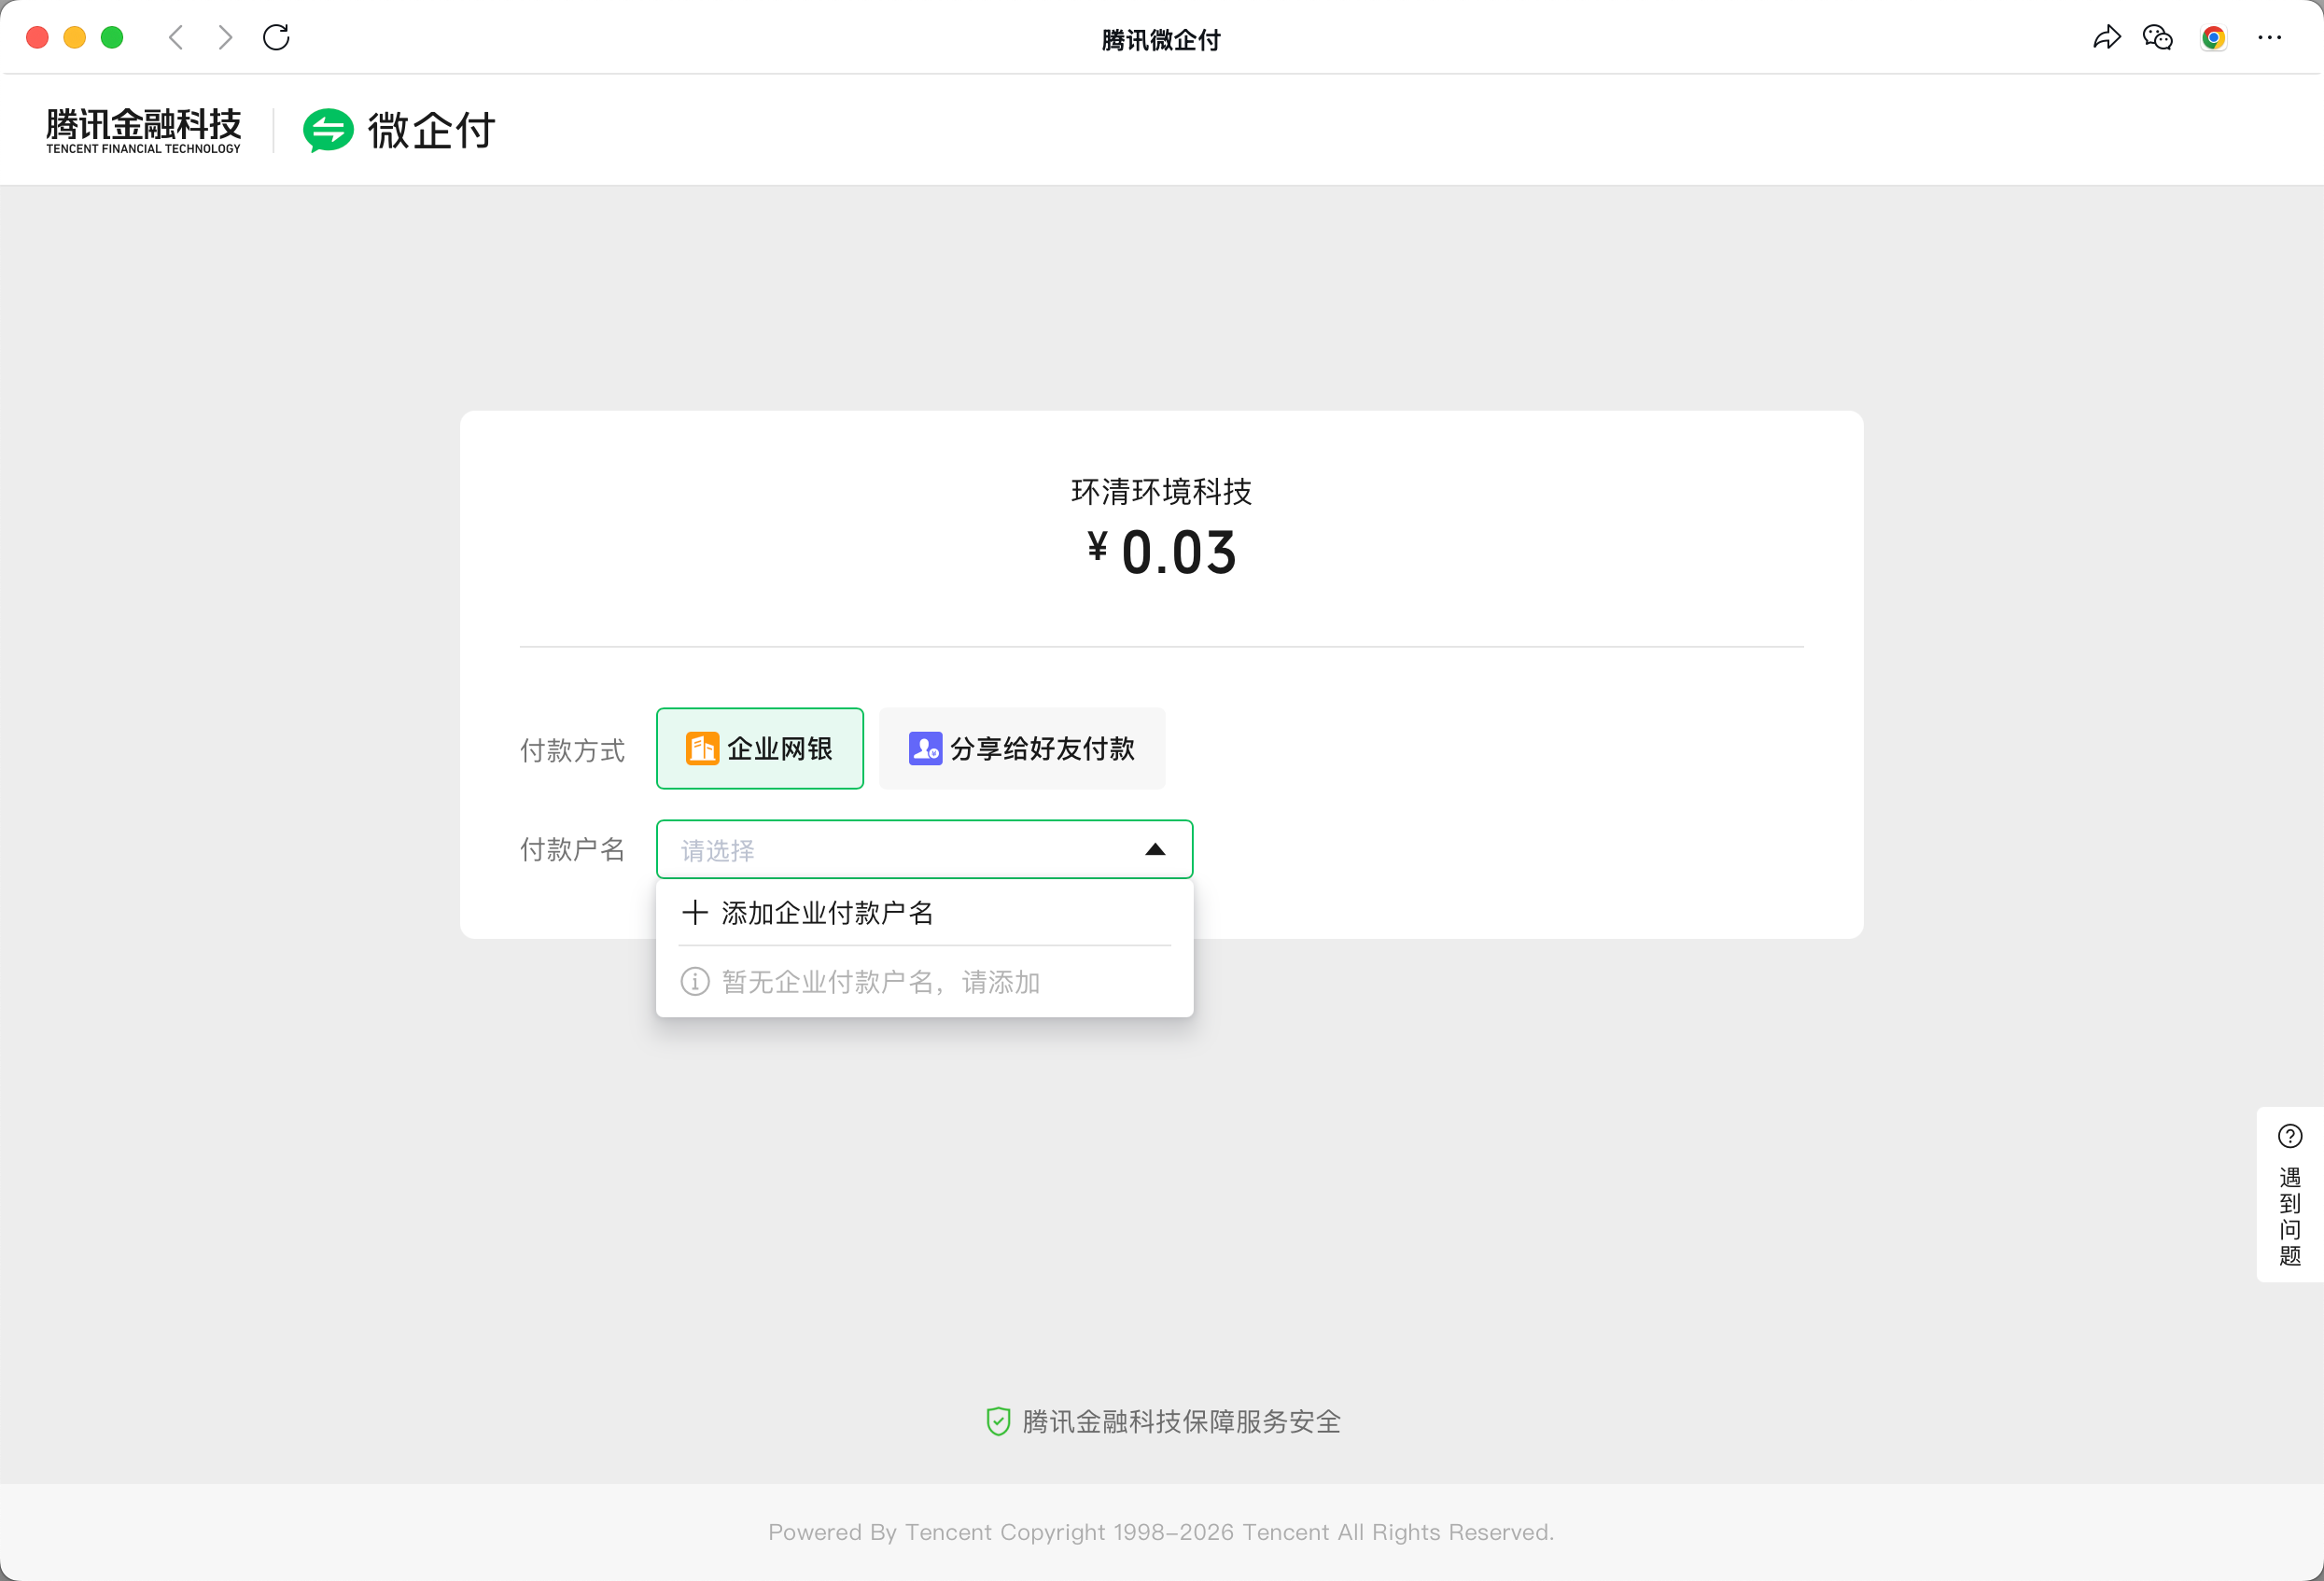Minimize the window with yellow button
Screen dimensions: 2324x1581
75,38
